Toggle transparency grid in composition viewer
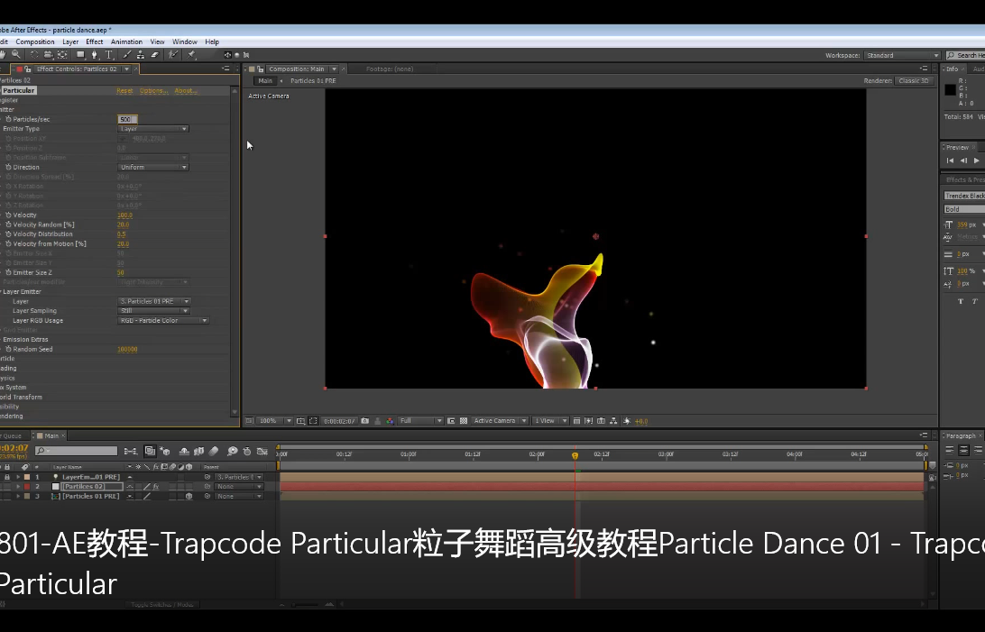 pyautogui.click(x=464, y=421)
